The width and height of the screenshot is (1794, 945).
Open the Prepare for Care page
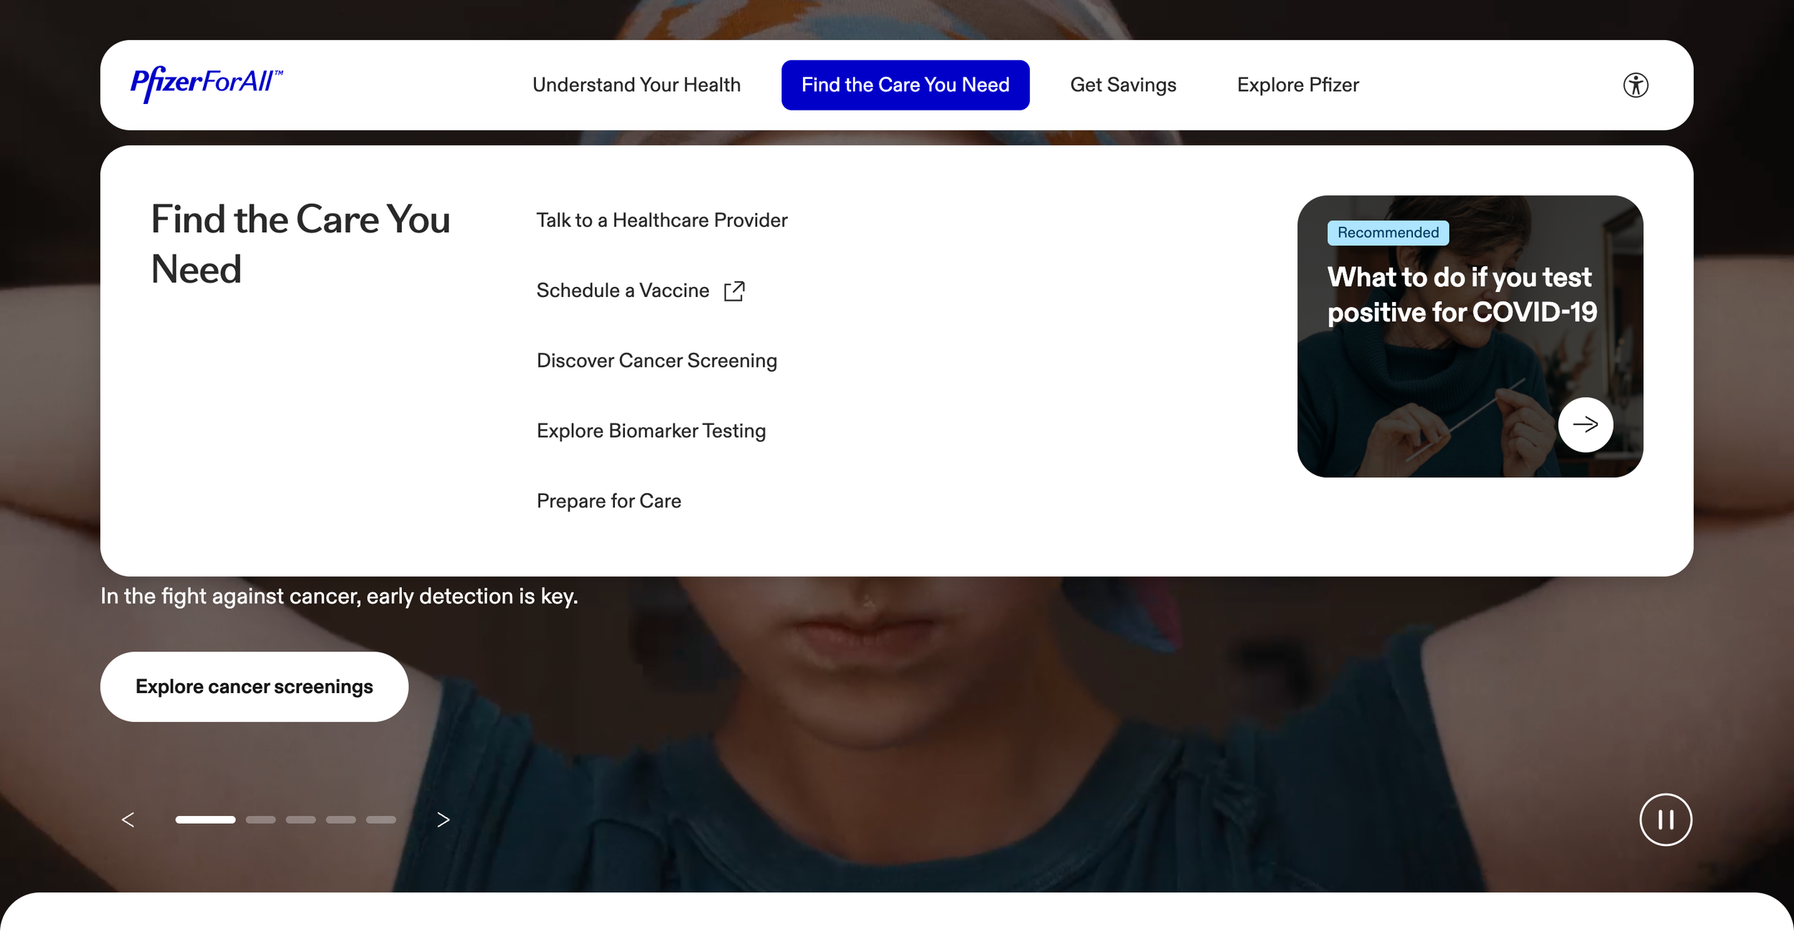tap(609, 501)
